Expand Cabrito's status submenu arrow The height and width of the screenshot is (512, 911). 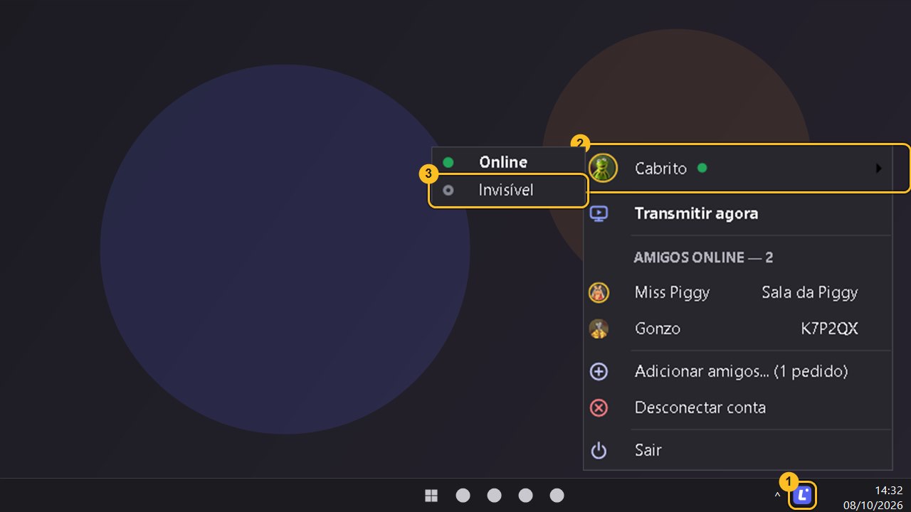[879, 169]
